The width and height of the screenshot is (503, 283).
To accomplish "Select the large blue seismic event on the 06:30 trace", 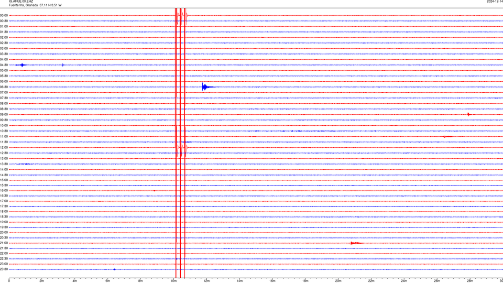I will pyautogui.click(x=207, y=87).
